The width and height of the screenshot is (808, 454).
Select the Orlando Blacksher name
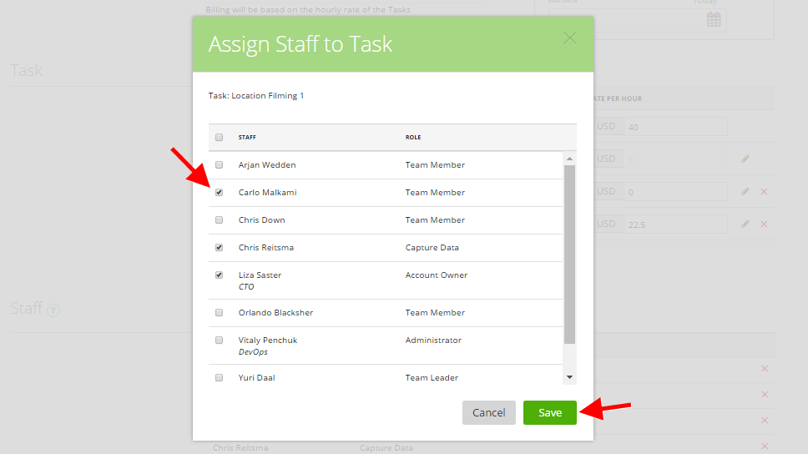pyautogui.click(x=275, y=313)
